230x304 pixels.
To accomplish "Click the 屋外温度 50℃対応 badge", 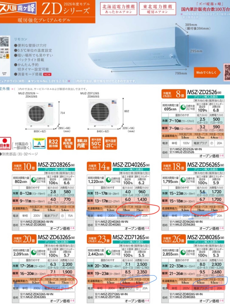I will click(96, 143).
